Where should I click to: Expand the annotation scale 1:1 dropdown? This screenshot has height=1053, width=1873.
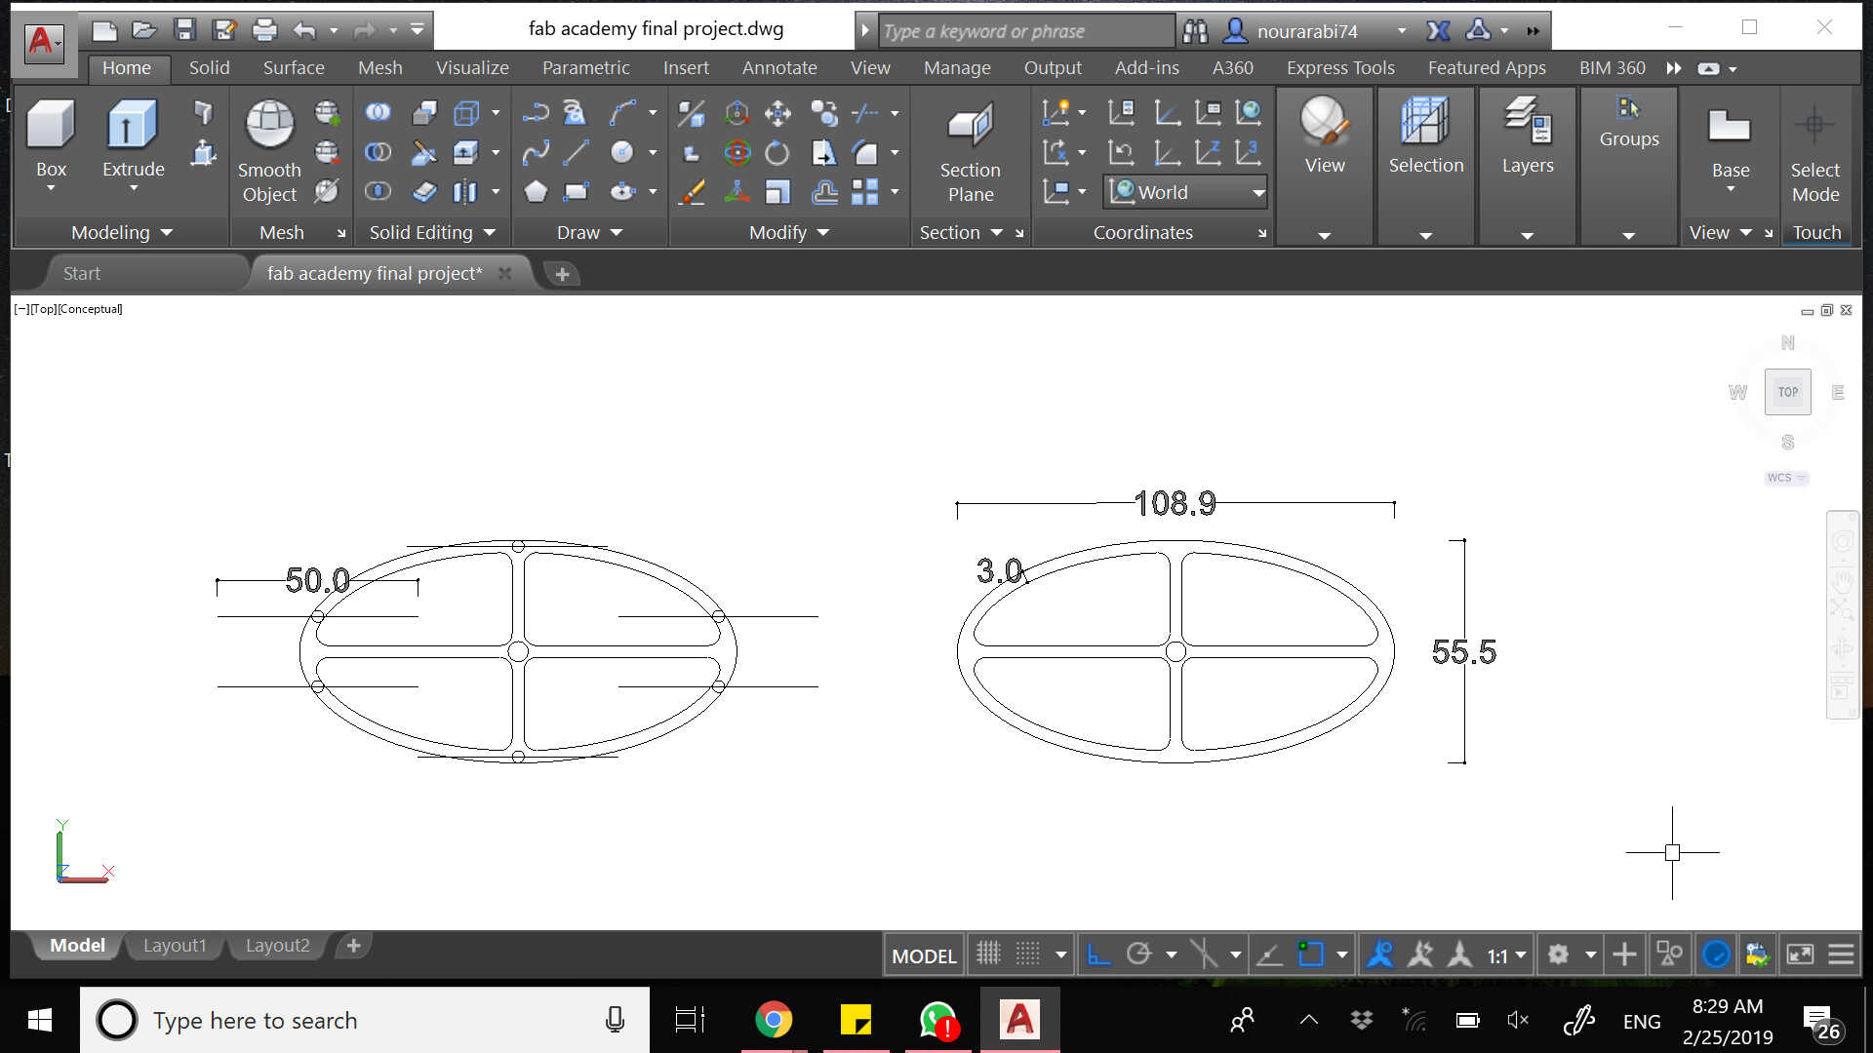click(x=1520, y=955)
